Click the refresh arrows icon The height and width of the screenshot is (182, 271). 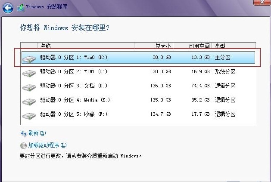click(24, 134)
